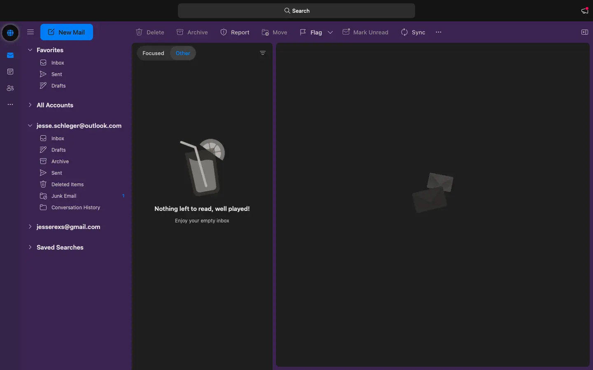Click the Search field
The image size is (593, 370).
(296, 11)
